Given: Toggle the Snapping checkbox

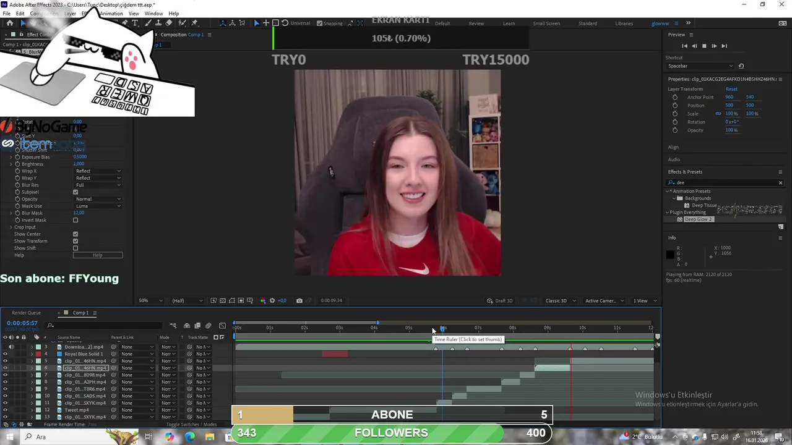Looking at the screenshot, I should click(319, 23).
